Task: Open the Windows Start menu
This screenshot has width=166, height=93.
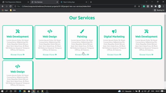Action: pos(2,91)
